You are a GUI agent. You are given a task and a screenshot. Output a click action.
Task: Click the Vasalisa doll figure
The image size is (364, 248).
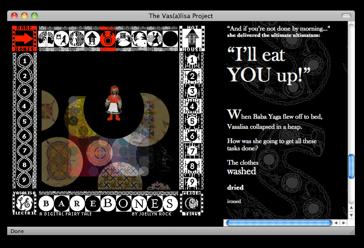click(114, 103)
